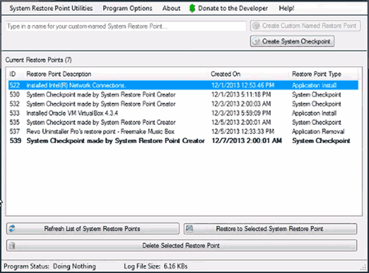Select restore point ID 535 row
The image size is (369, 273).
tap(183, 122)
